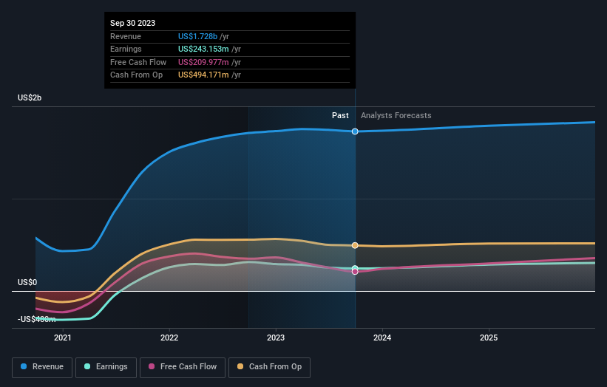Click the Sep 30 2023 tooltip date
Viewport: 607px width, 387px height.
click(x=133, y=23)
